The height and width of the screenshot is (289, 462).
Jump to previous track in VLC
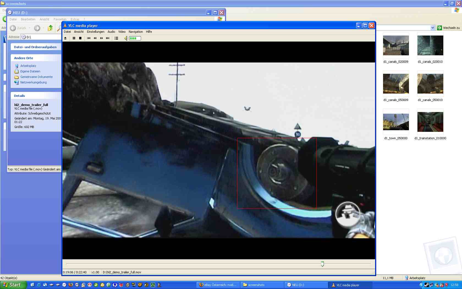[x=89, y=38]
